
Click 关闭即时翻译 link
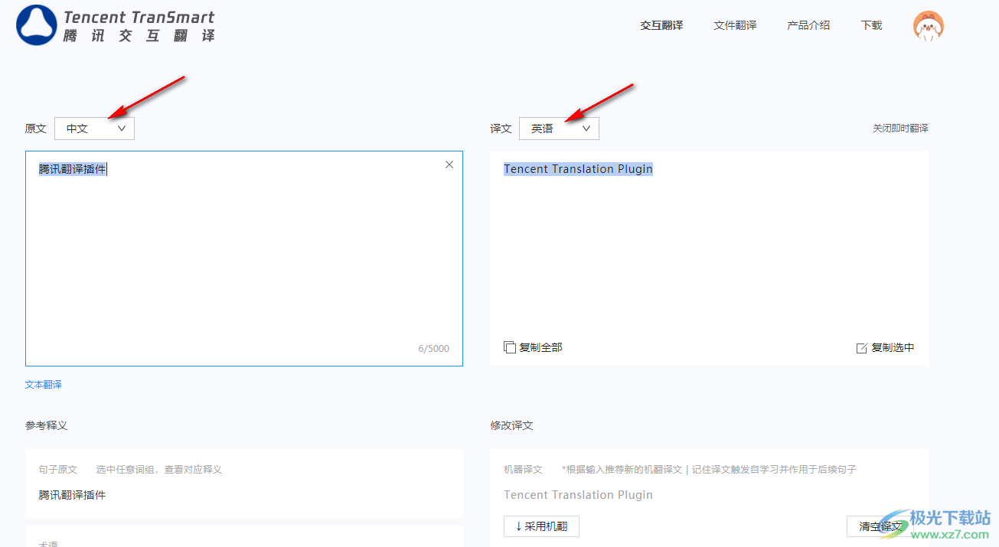pos(900,129)
